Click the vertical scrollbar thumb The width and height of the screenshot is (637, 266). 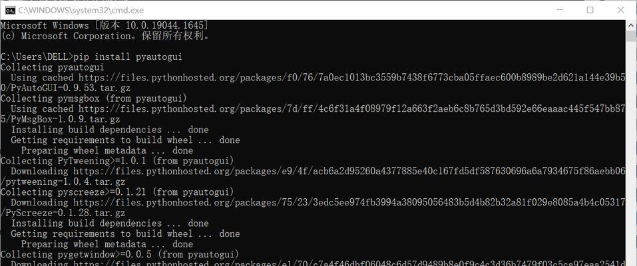[x=631, y=36]
